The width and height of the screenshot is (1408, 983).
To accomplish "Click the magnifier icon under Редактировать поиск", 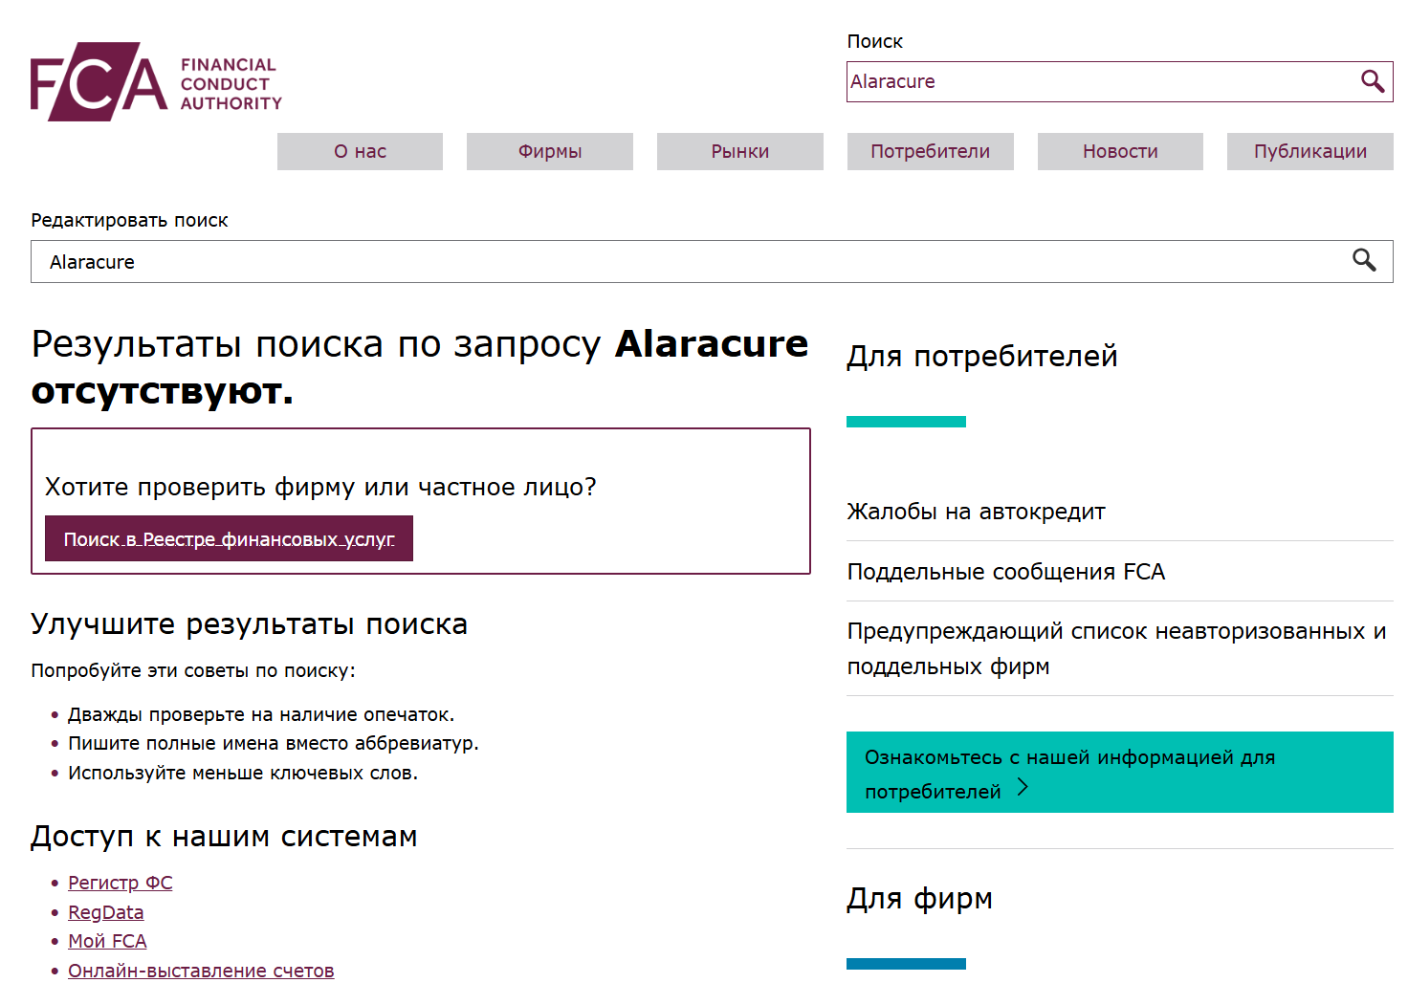I will [x=1365, y=261].
